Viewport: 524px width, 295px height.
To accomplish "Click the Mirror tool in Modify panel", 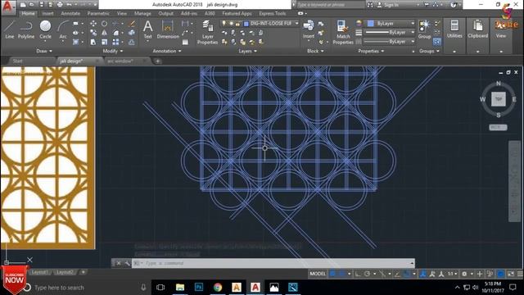I will click(x=104, y=33).
